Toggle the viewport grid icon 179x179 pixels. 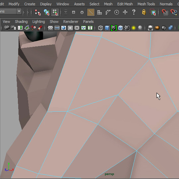[50, 28]
